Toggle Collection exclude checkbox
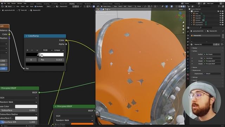Image resolution: width=225 pixels, height=127 pixels. [x=218, y=11]
